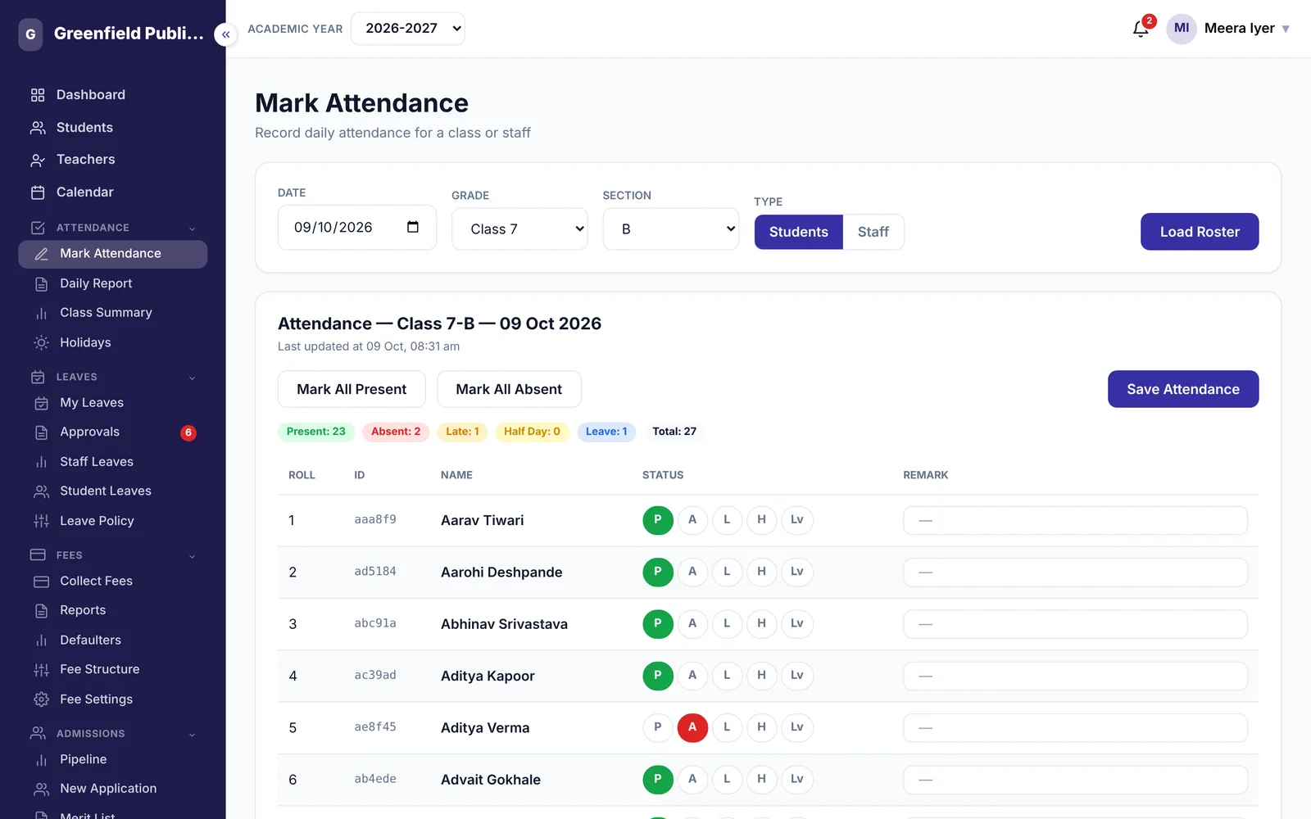Open the notifications bell
The image size is (1311, 819).
click(x=1141, y=29)
